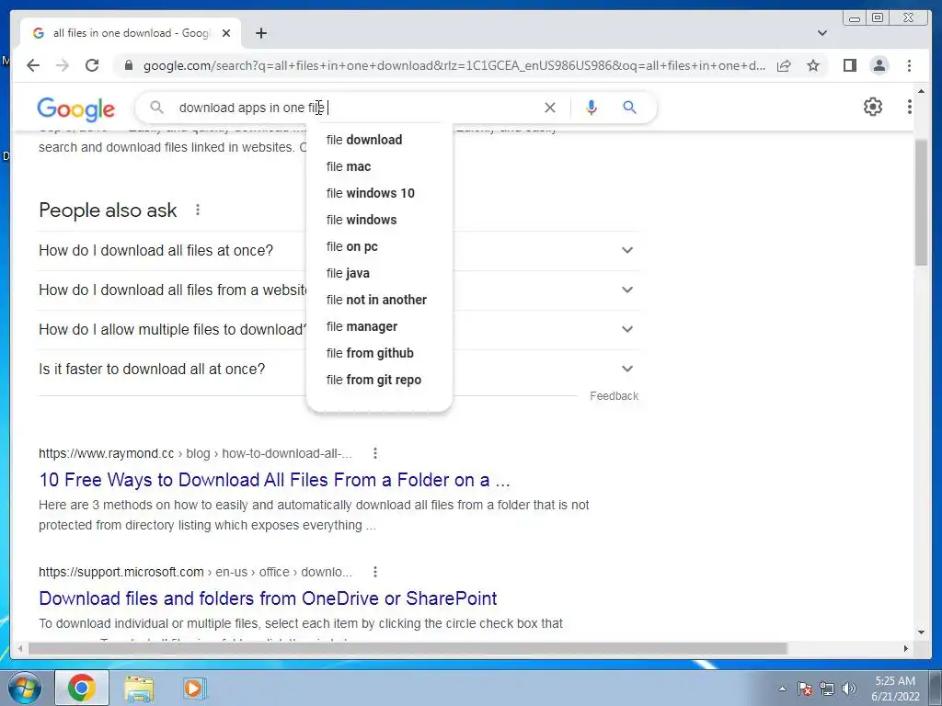
Task: Select suggestion 'file mac'
Action: point(379,166)
